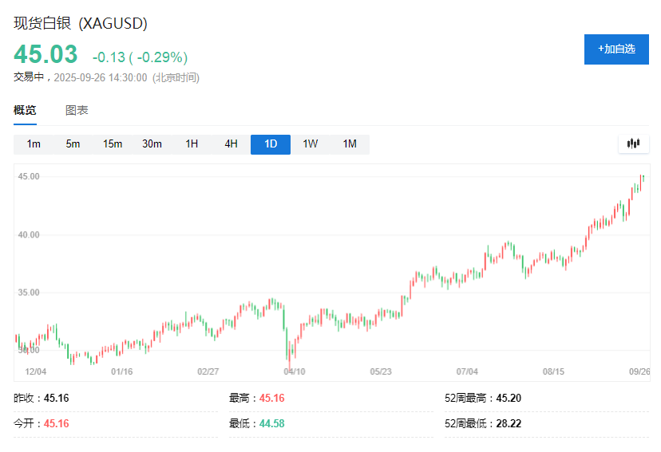Select the 5m interval
Viewport: 661px width, 452px height.
pos(73,144)
